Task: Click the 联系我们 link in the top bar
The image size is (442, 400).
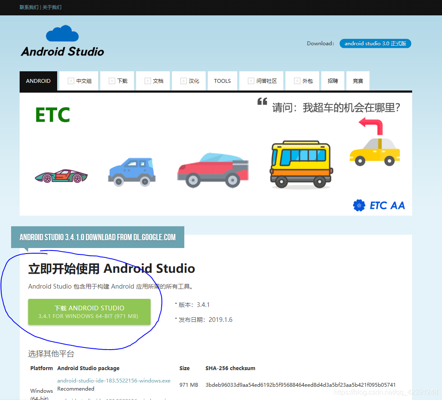Action: (28, 7)
